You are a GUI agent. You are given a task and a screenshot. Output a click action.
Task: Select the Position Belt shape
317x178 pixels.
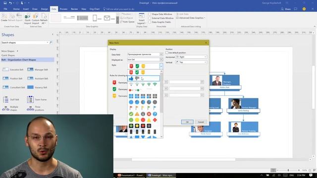point(12,79)
